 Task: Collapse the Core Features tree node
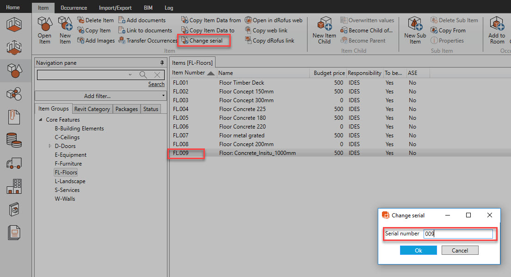[41, 120]
